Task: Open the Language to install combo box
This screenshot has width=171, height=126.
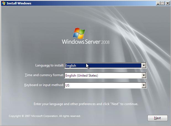Action: 105,65
